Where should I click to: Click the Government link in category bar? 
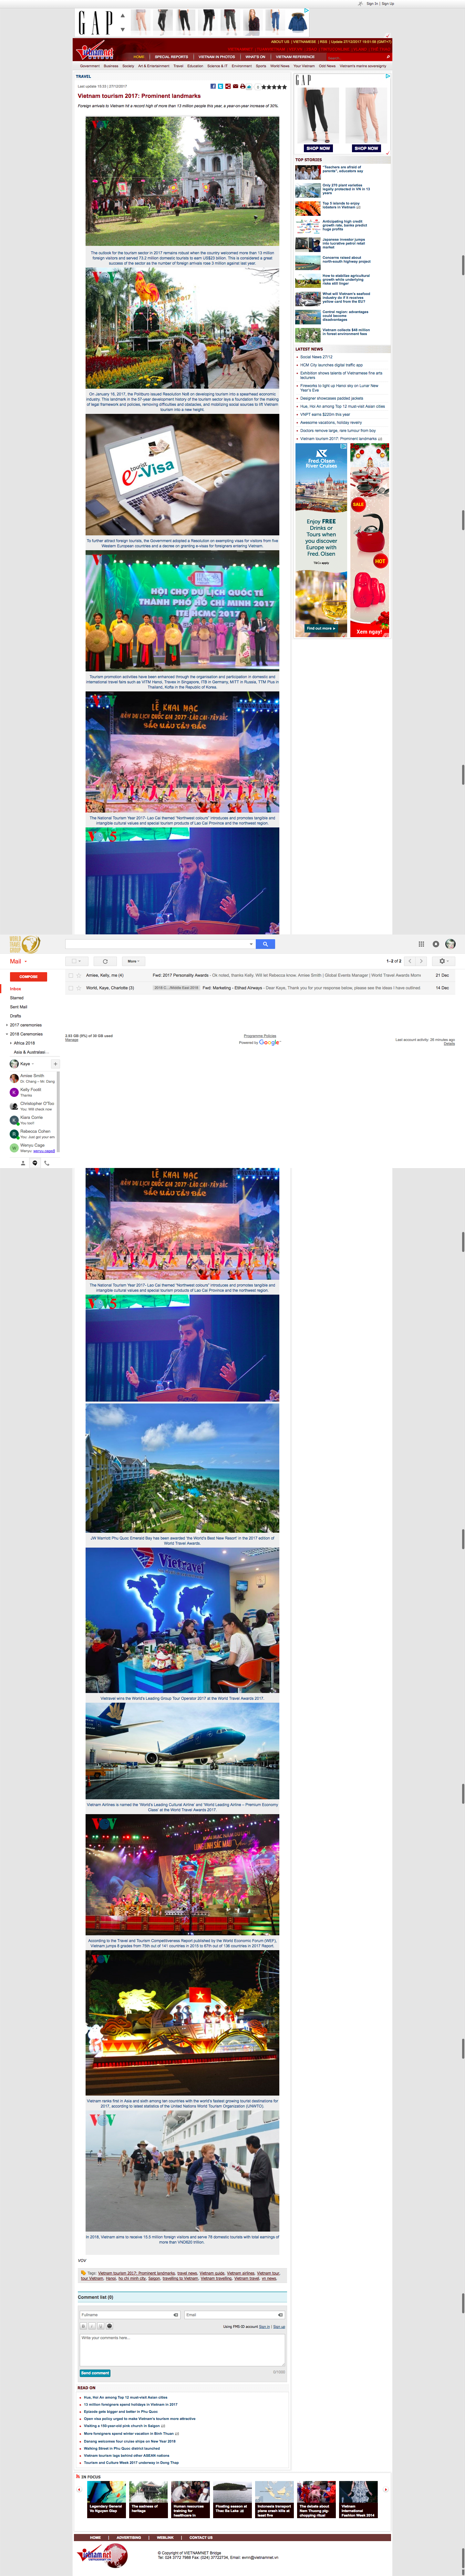(x=90, y=66)
